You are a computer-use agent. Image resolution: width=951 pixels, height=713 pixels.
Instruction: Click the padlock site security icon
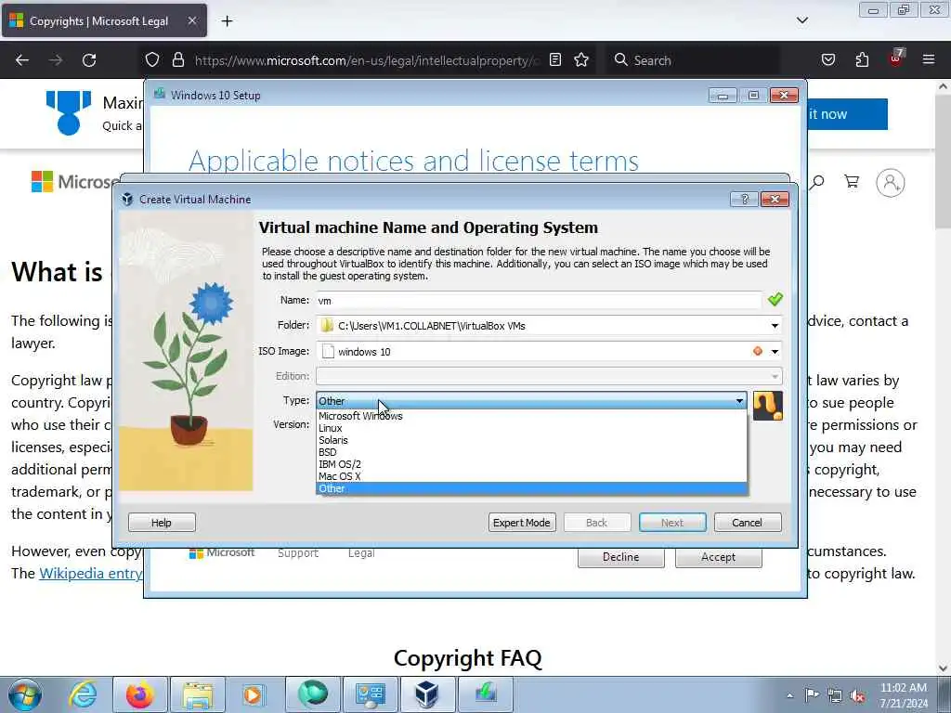point(177,60)
